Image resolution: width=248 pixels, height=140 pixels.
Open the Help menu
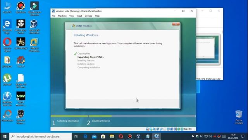97,16
